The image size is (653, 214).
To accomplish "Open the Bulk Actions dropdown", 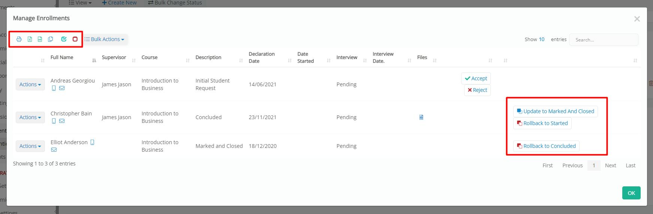I will click(105, 39).
